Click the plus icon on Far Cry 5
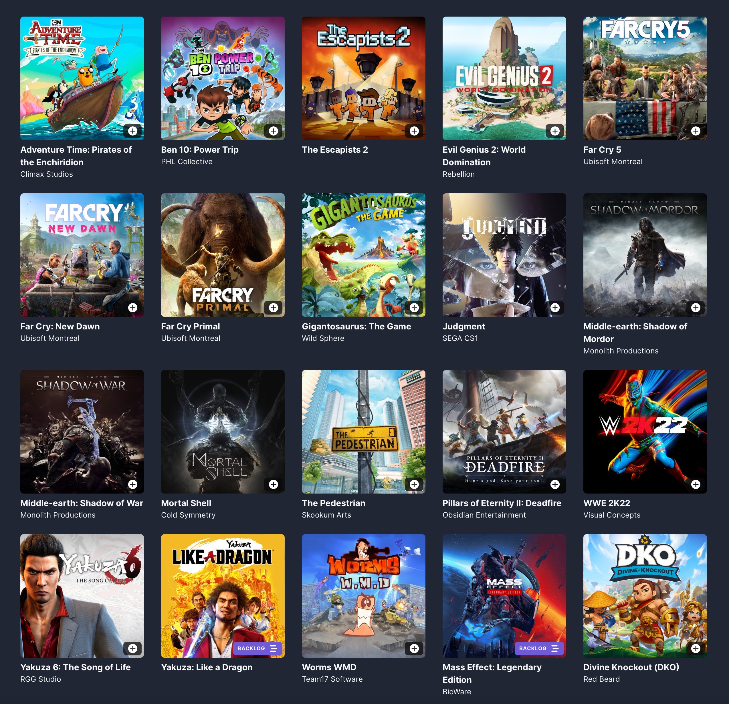 tap(696, 131)
